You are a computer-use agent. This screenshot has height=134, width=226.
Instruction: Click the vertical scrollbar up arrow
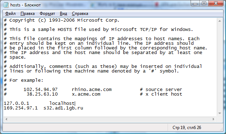pos(220,21)
